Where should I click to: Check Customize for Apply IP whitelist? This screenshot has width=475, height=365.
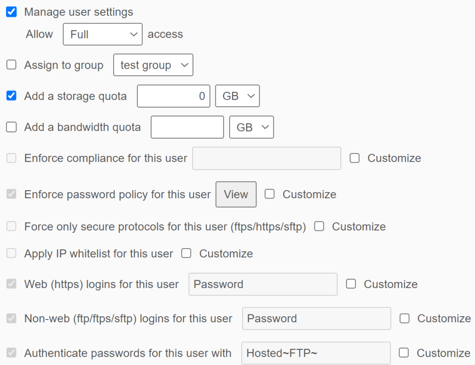(186, 253)
